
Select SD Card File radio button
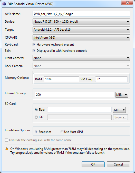36,117
